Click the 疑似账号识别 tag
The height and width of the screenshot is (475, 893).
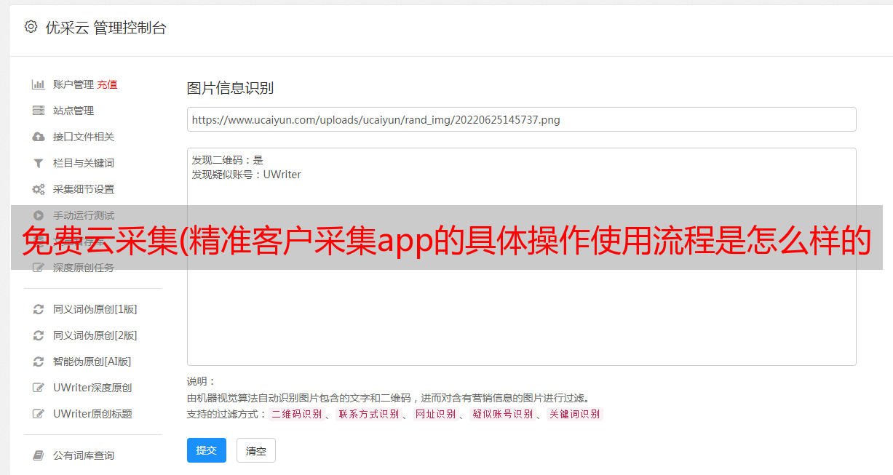coord(502,414)
